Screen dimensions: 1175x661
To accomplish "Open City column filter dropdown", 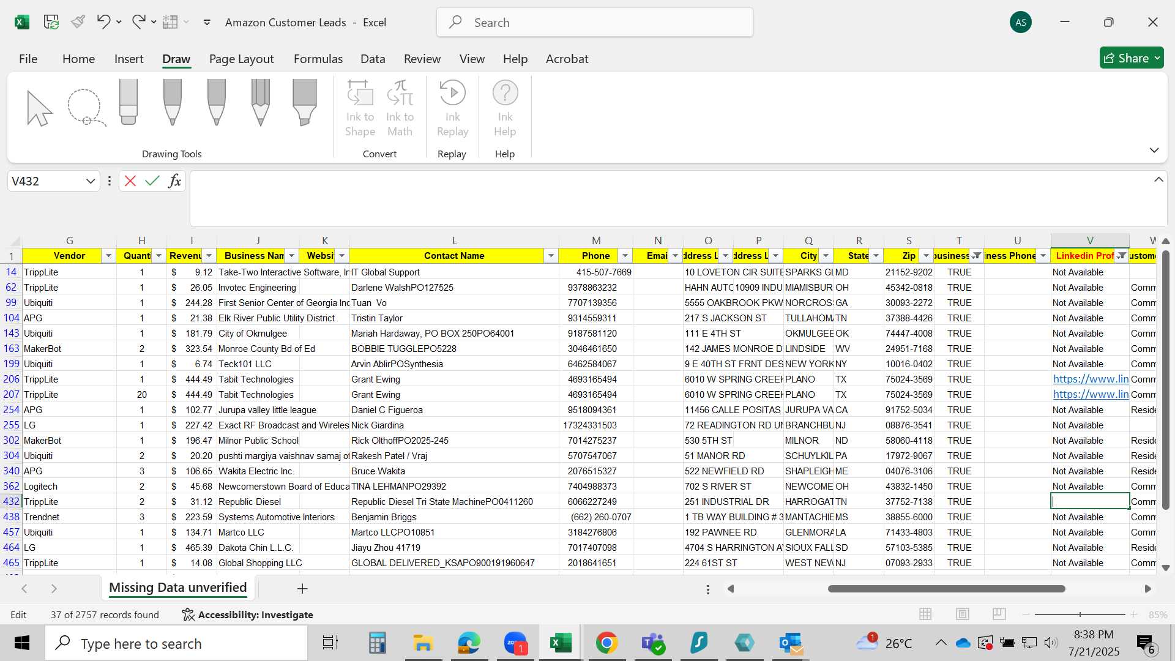I will point(826,256).
